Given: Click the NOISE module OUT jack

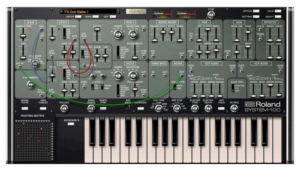Looking at the screenshot, I should (181, 75).
